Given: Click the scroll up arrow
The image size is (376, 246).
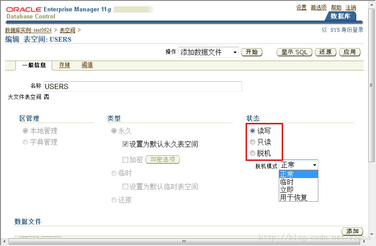Looking at the screenshot, I should tap(371, 4).
